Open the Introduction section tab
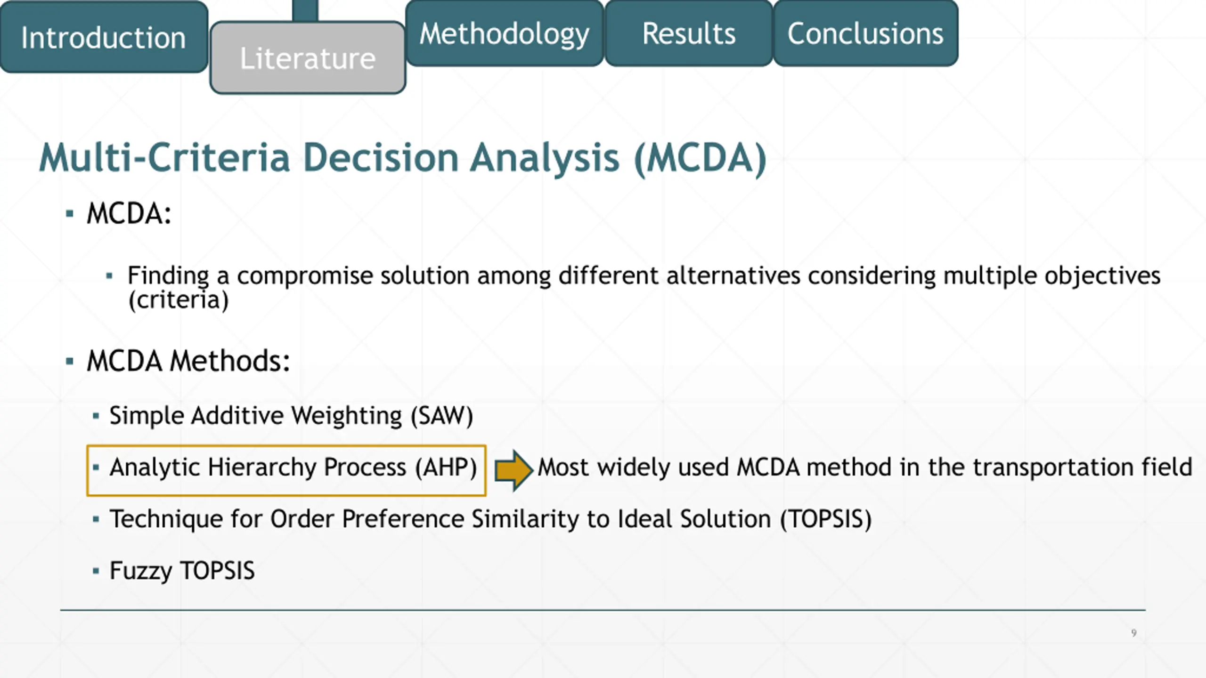 pyautogui.click(x=104, y=37)
